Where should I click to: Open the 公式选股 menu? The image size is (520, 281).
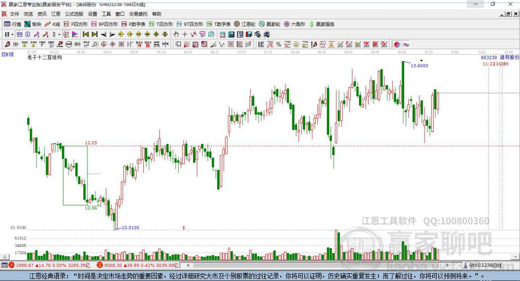74,14
